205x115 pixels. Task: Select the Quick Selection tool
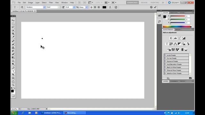click(13, 30)
